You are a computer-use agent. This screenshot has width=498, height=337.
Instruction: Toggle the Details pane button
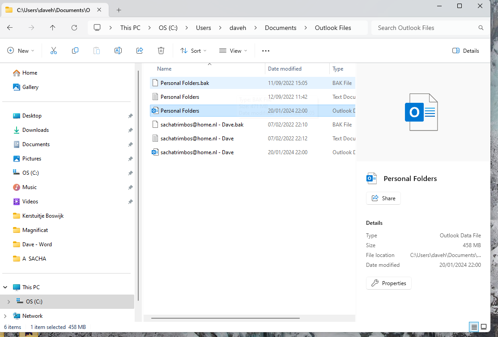click(x=466, y=51)
